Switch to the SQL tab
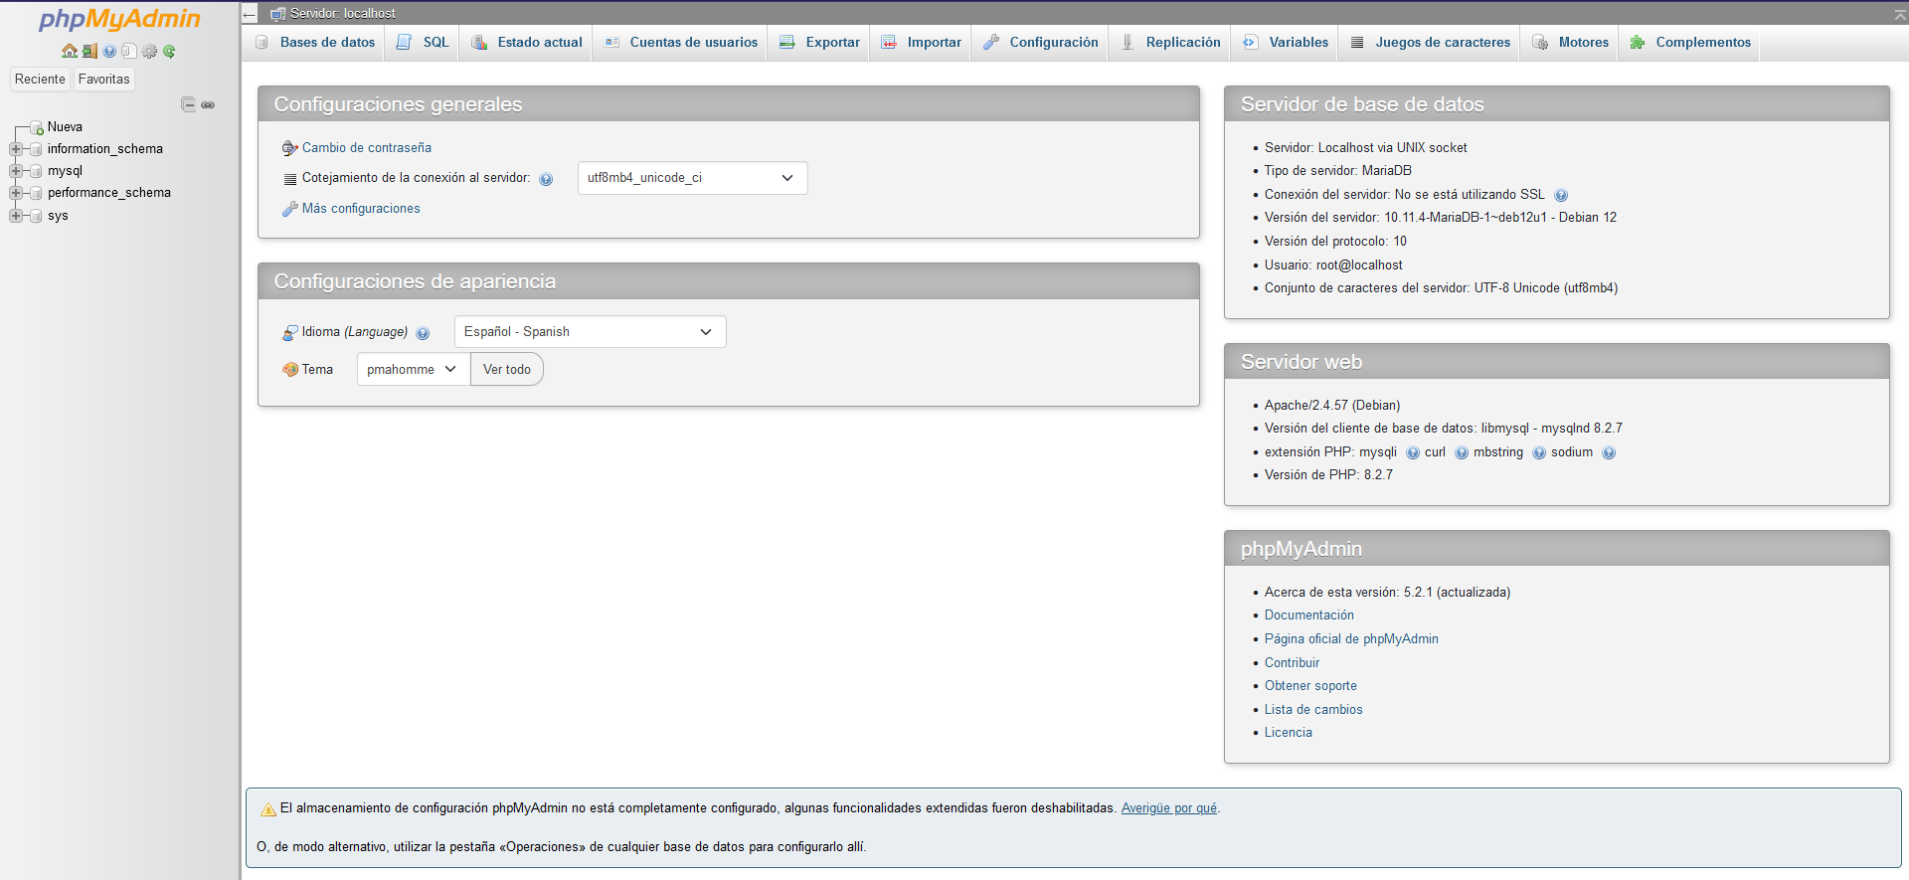This screenshot has height=880, width=1909. (x=423, y=43)
